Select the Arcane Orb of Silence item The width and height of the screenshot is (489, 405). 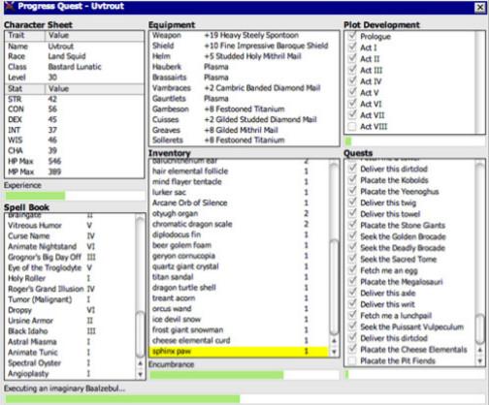click(x=239, y=202)
